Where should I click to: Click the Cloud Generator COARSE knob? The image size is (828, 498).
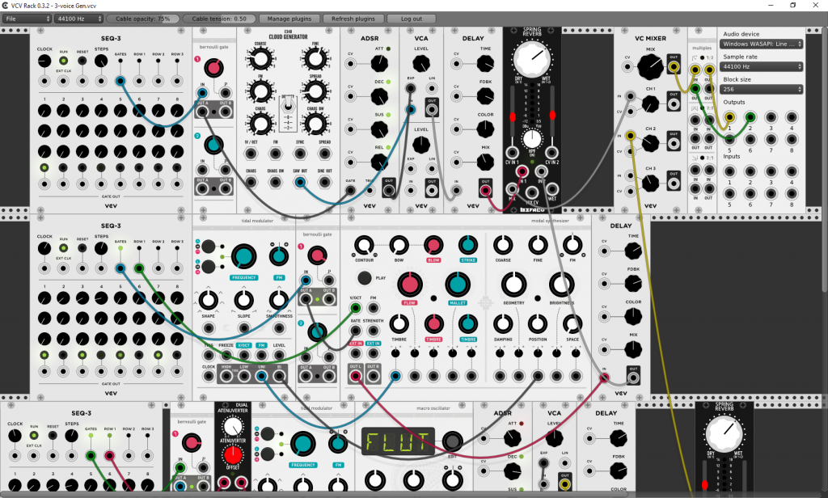point(260,59)
